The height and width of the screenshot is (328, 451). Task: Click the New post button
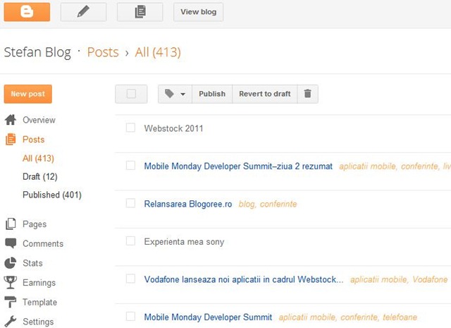(28, 94)
